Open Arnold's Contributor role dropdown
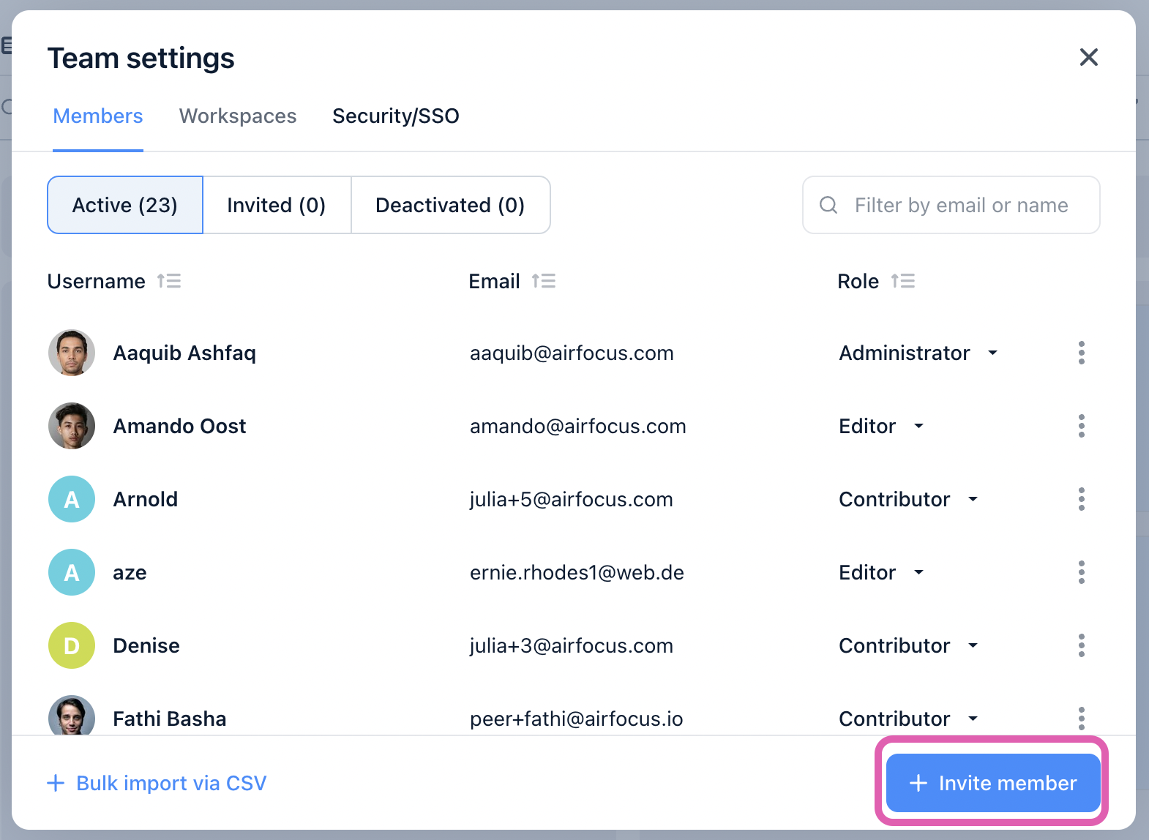Viewport: 1149px width, 840px height. (909, 499)
